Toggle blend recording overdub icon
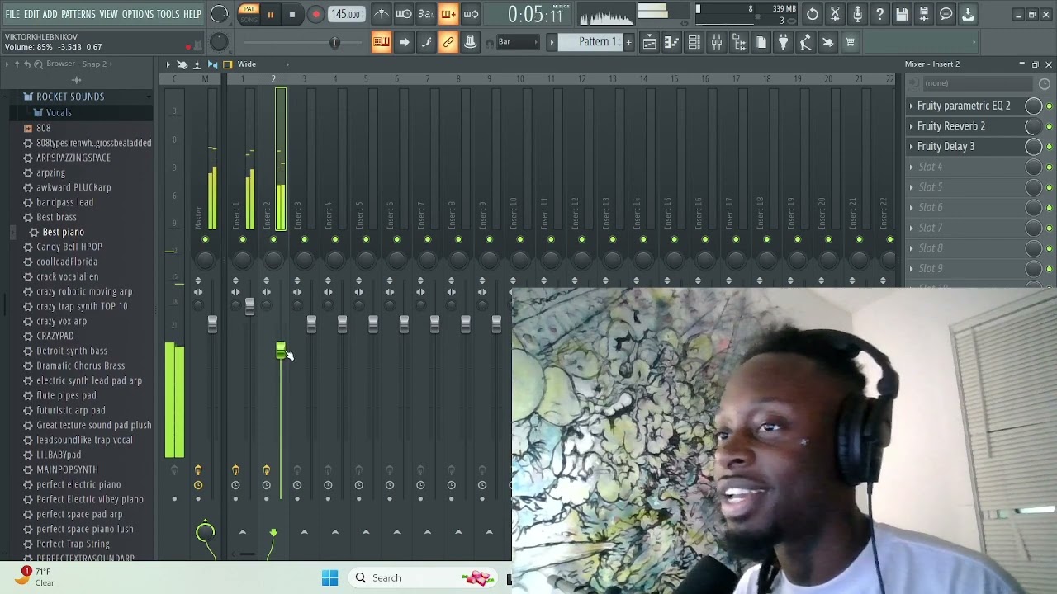1057x594 pixels. [x=448, y=14]
